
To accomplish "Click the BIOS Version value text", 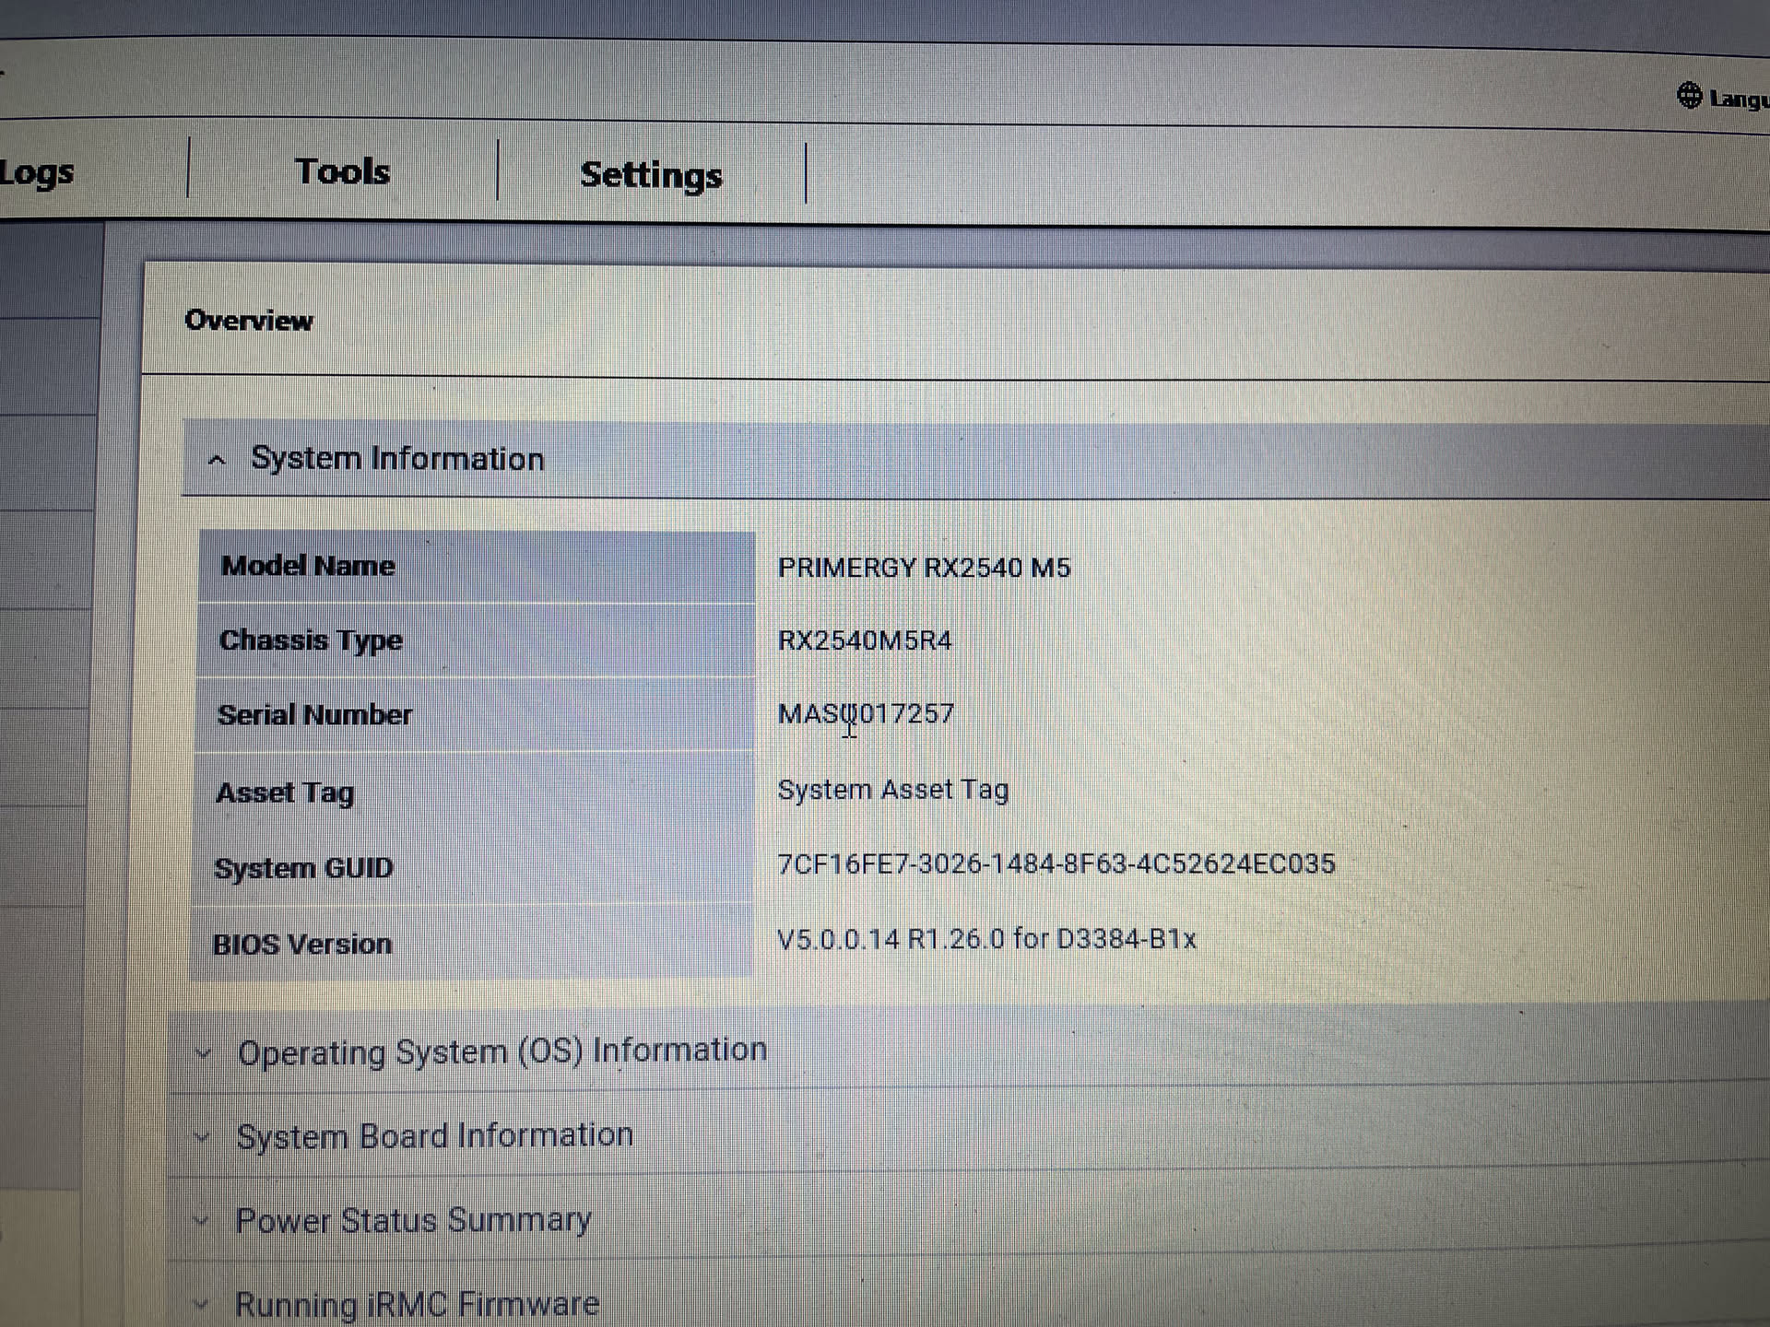I will (986, 939).
